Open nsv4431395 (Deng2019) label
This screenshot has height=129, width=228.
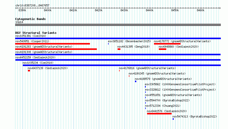point(133,47)
